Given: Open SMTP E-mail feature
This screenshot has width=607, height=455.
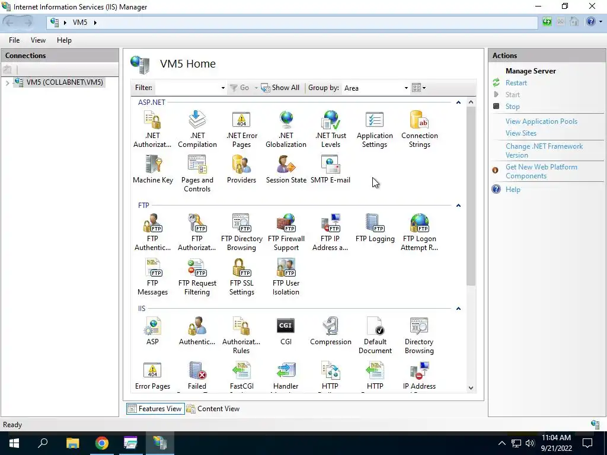Looking at the screenshot, I should click(331, 169).
